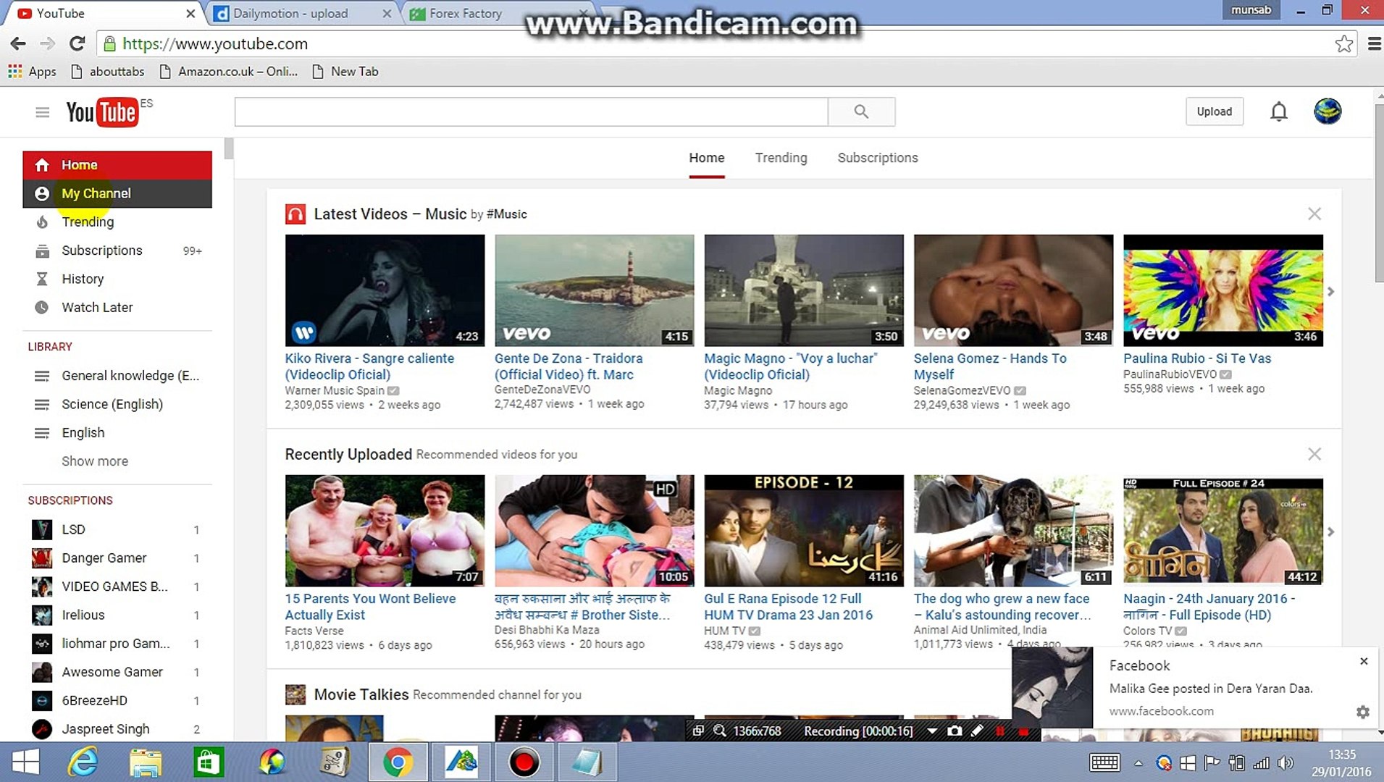Open History in the sidebar
This screenshot has height=782, width=1384.
point(117,279)
